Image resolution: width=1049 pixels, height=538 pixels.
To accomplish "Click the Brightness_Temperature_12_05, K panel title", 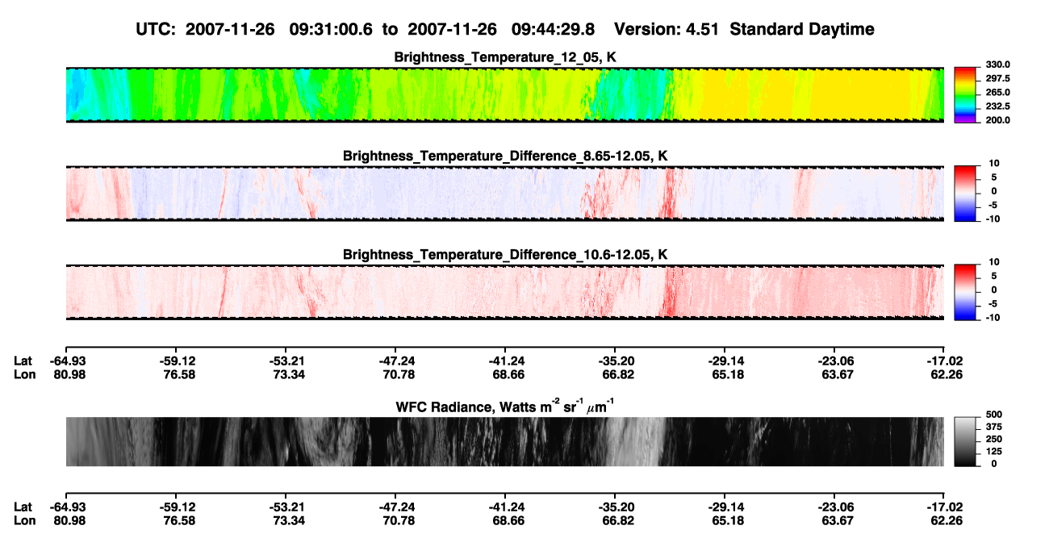I will click(x=505, y=57).
